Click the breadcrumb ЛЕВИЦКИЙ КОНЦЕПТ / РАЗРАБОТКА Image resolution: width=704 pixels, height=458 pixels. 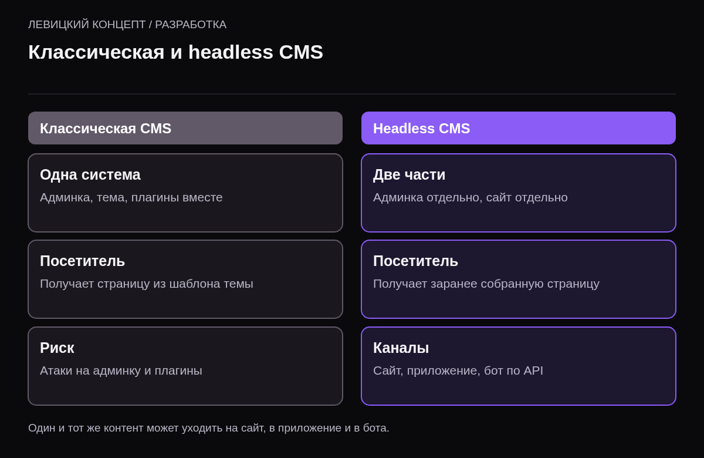[127, 25]
